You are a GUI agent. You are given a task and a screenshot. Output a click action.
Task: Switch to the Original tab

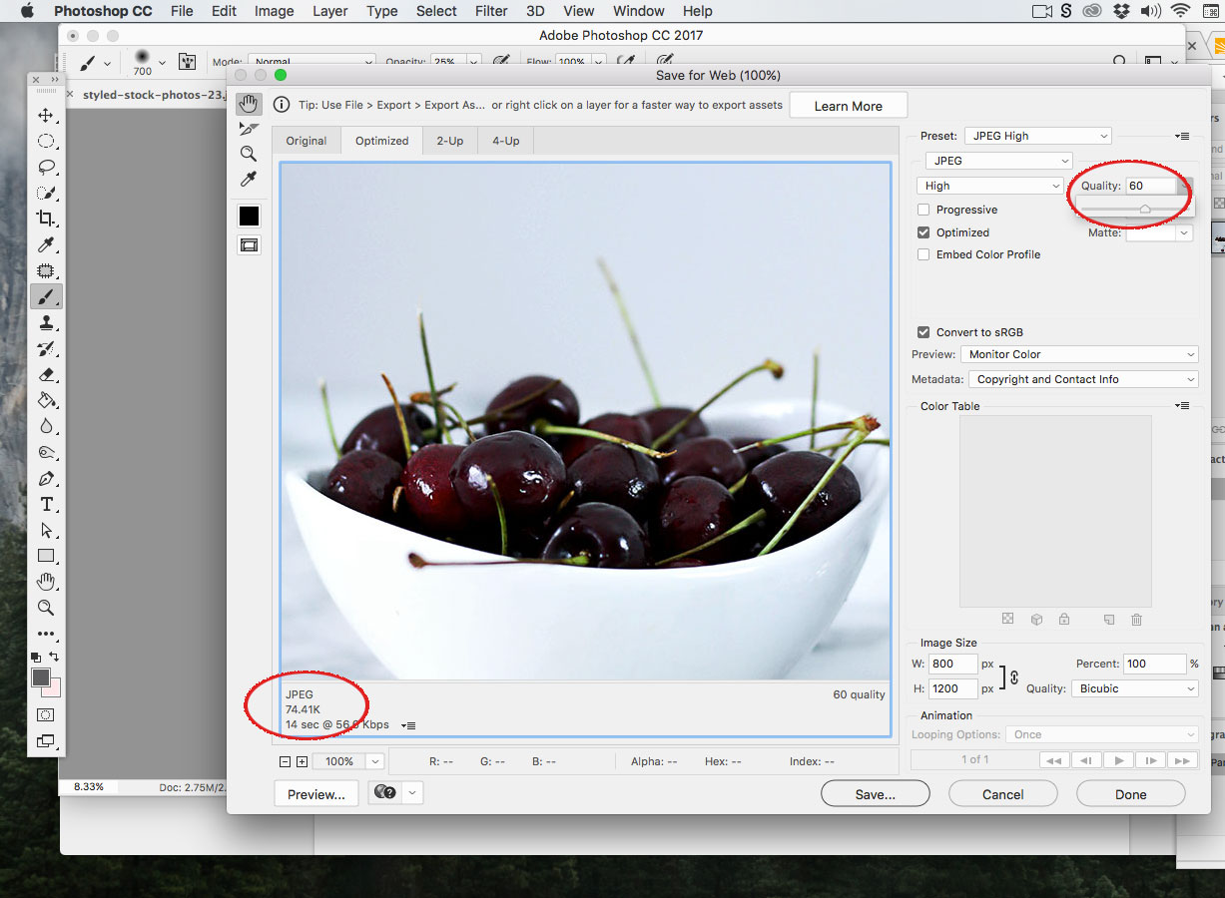(x=306, y=141)
